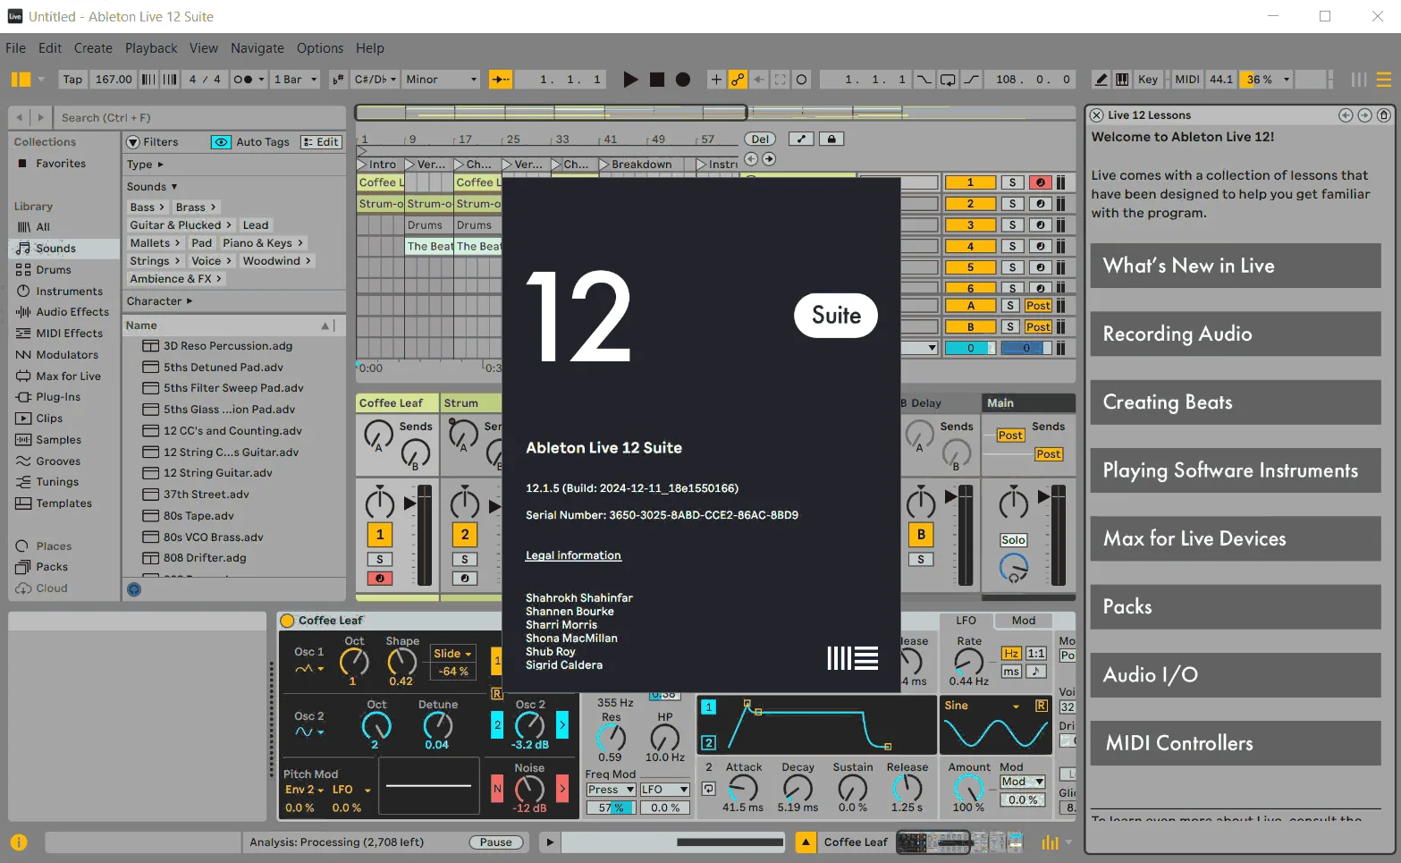Expand the Character filter group
This screenshot has width=1401, height=863.
pyautogui.click(x=159, y=301)
